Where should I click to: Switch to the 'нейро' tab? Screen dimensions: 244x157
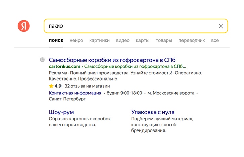click(76, 40)
